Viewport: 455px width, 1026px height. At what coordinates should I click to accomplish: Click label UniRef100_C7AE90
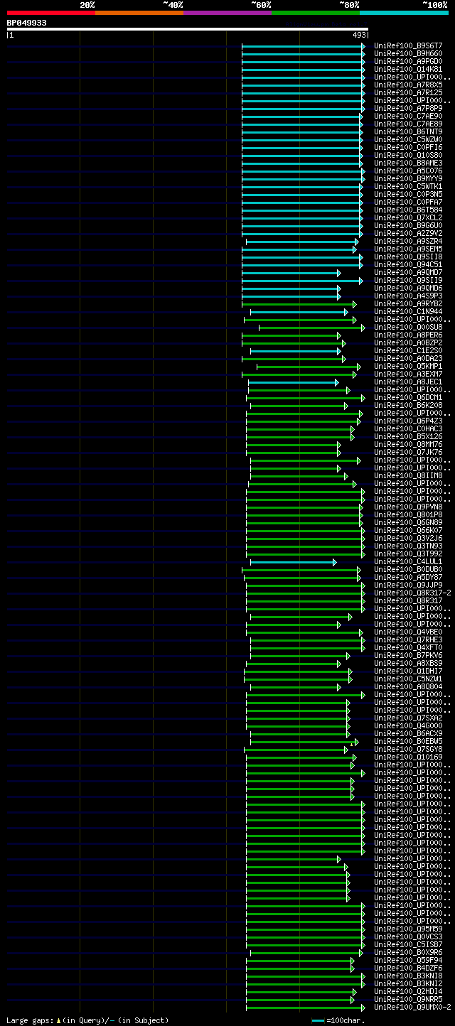pyautogui.click(x=408, y=116)
